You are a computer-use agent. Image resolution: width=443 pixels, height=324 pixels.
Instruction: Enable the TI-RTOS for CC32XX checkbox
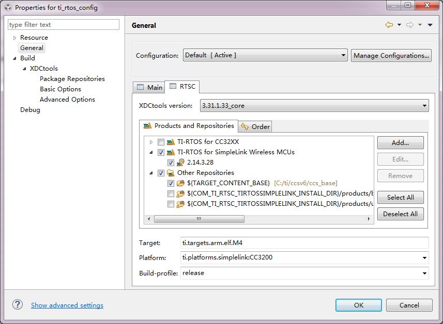(x=161, y=142)
